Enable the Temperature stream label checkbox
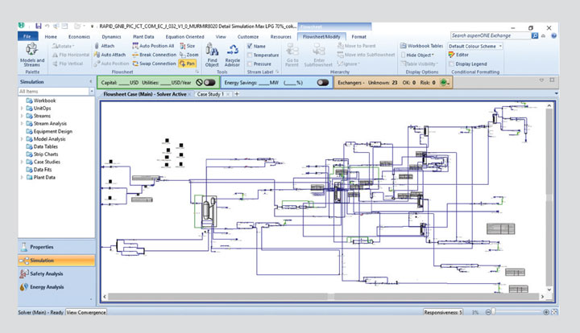 pyautogui.click(x=251, y=55)
